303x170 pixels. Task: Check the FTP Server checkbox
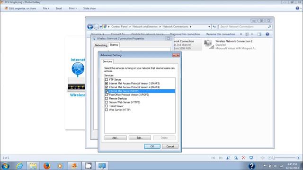pyautogui.click(x=107, y=80)
